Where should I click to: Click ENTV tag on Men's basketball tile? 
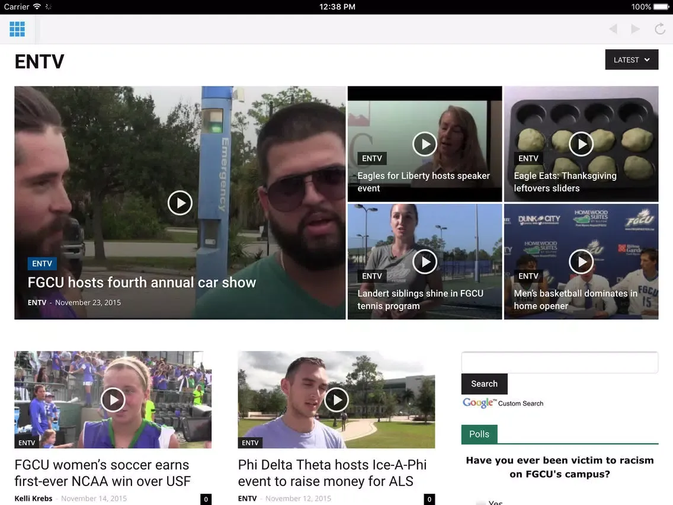pyautogui.click(x=528, y=276)
